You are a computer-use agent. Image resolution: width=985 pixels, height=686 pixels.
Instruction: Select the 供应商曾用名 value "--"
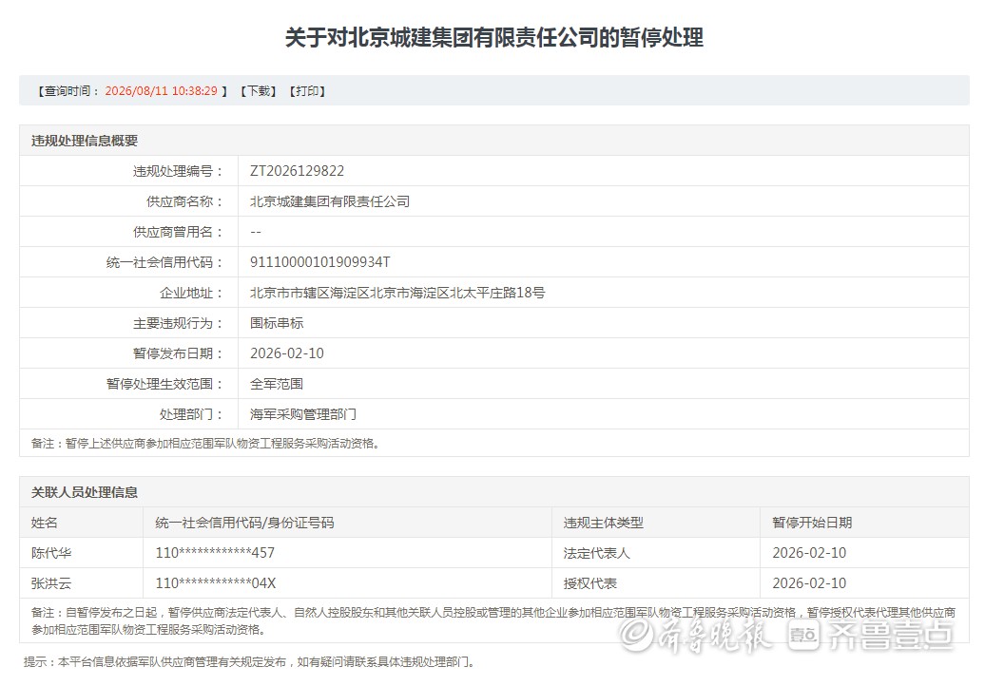tap(255, 232)
